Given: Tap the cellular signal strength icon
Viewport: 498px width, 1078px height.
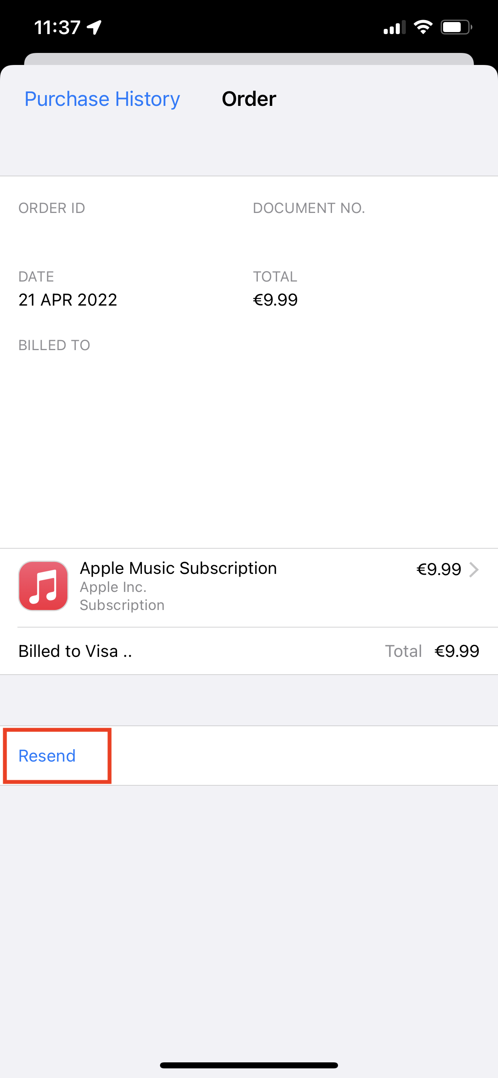Looking at the screenshot, I should tap(394, 28).
